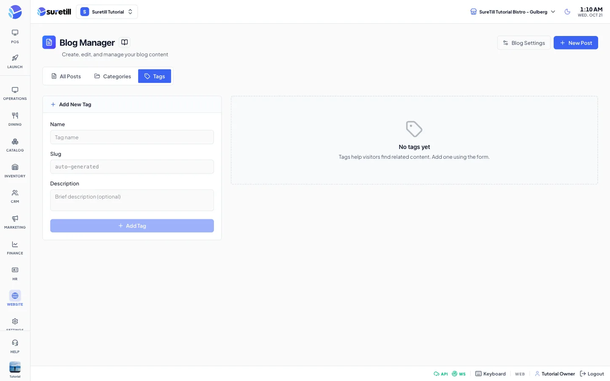610x381 pixels.
Task: Switch to Categories tab
Action: 113,76
